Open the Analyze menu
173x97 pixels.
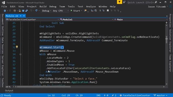(x=91, y=6)
